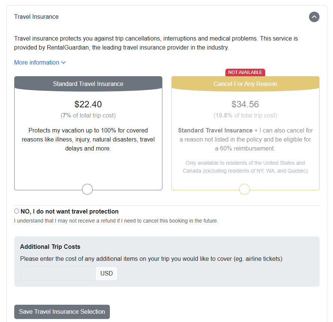Click the Travel Insurance section title
Image resolution: width=333 pixels, height=322 pixels.
pos(36,17)
